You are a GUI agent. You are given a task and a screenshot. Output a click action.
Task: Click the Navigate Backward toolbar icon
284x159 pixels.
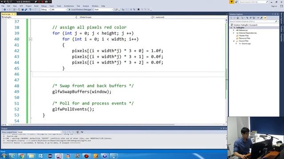coord(5,10)
